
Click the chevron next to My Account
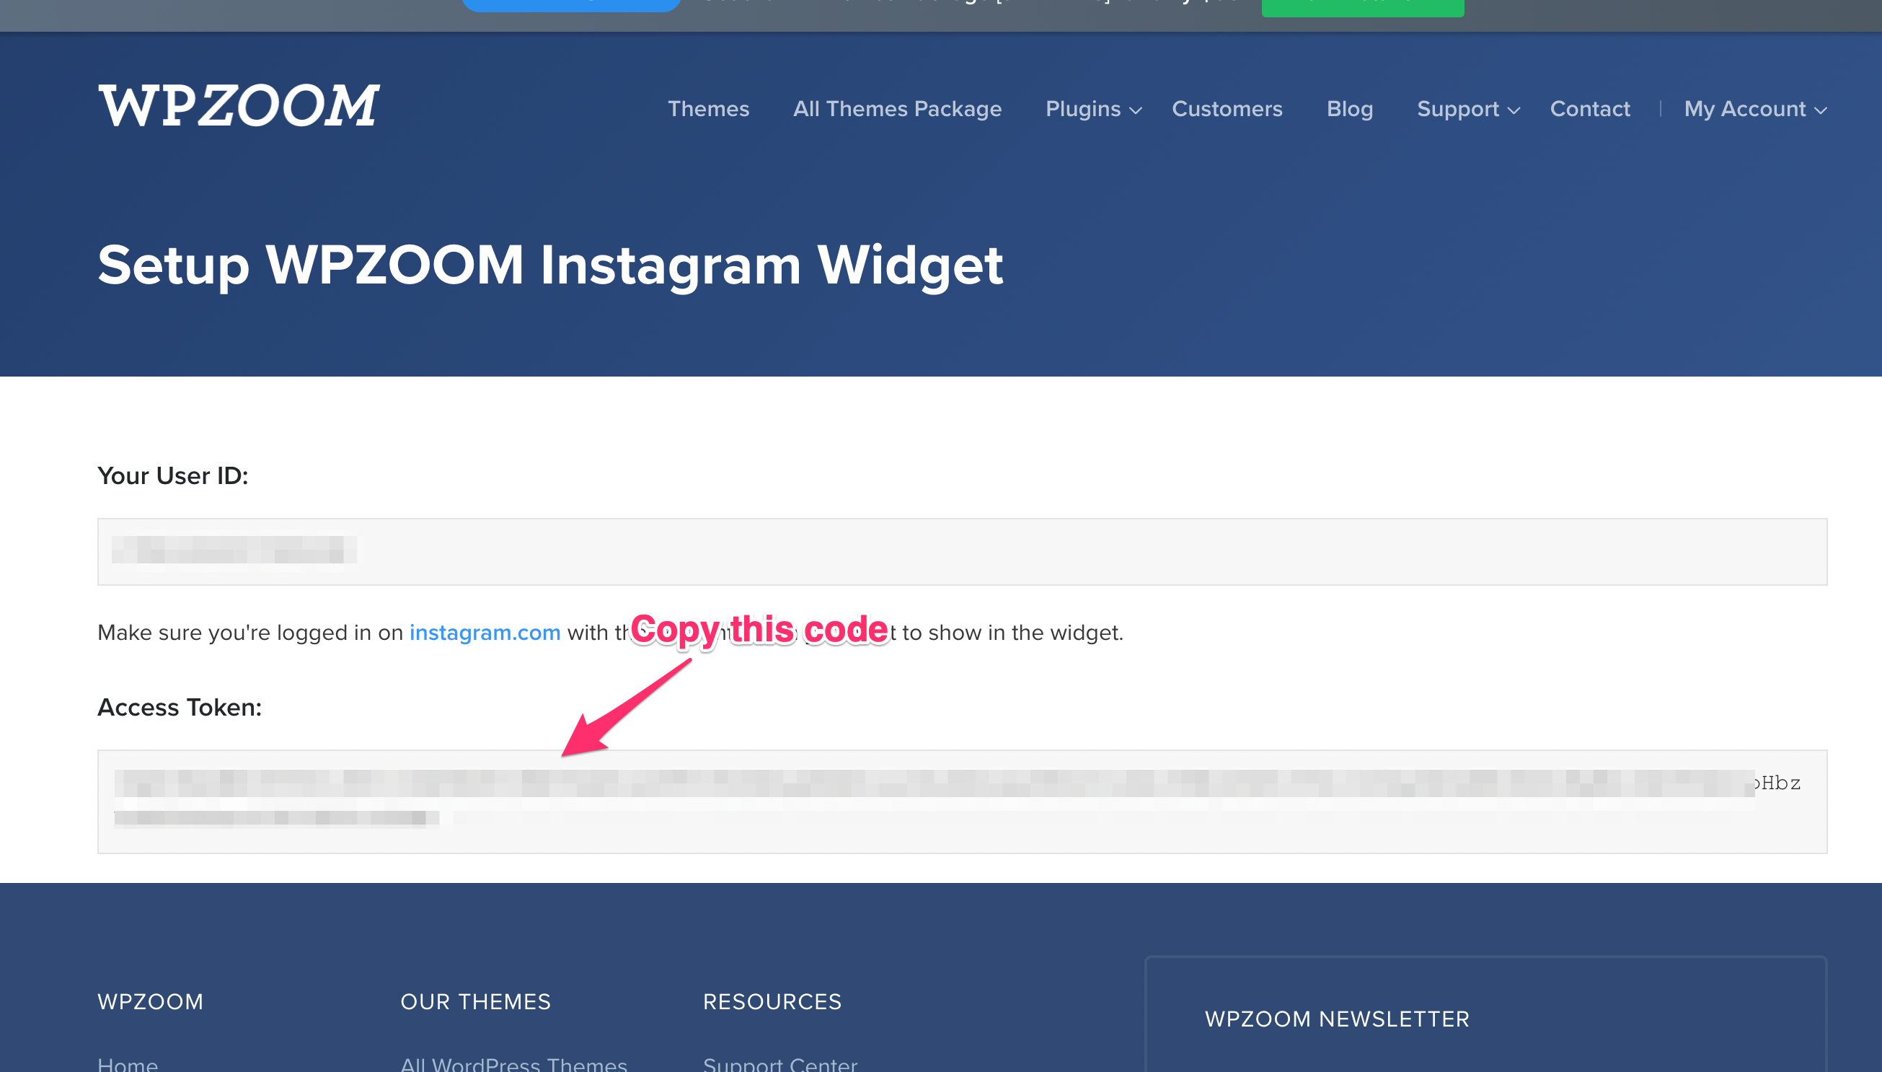click(x=1820, y=110)
